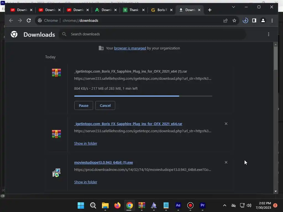This screenshot has width=283, height=212.
Task: Open Premiere Pro from the taskbar
Action: tap(203, 205)
